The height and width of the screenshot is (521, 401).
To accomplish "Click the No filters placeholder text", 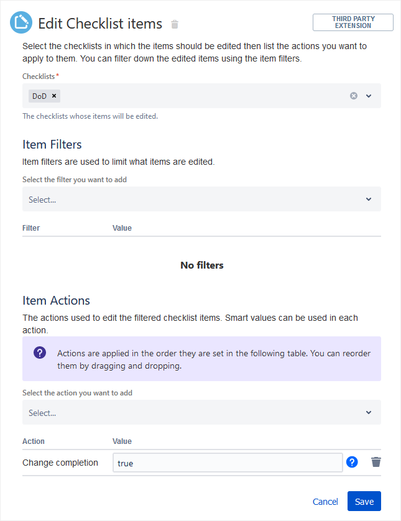I will tap(201, 265).
